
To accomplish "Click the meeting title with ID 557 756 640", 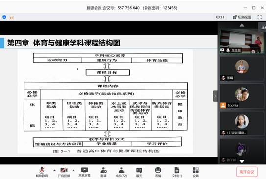I will (x=132, y=8).
